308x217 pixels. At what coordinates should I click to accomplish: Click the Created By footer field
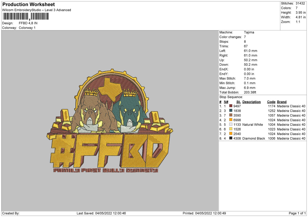coord(12,213)
